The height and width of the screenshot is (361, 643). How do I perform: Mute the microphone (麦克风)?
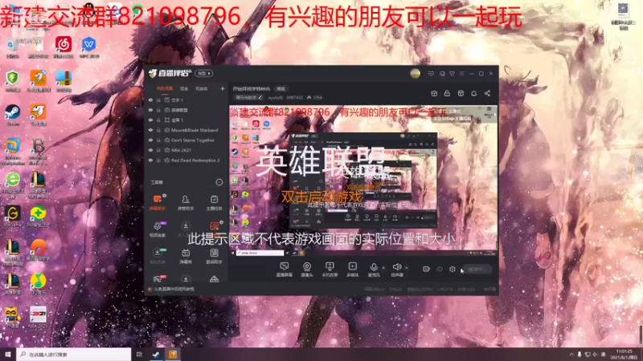tap(374, 270)
